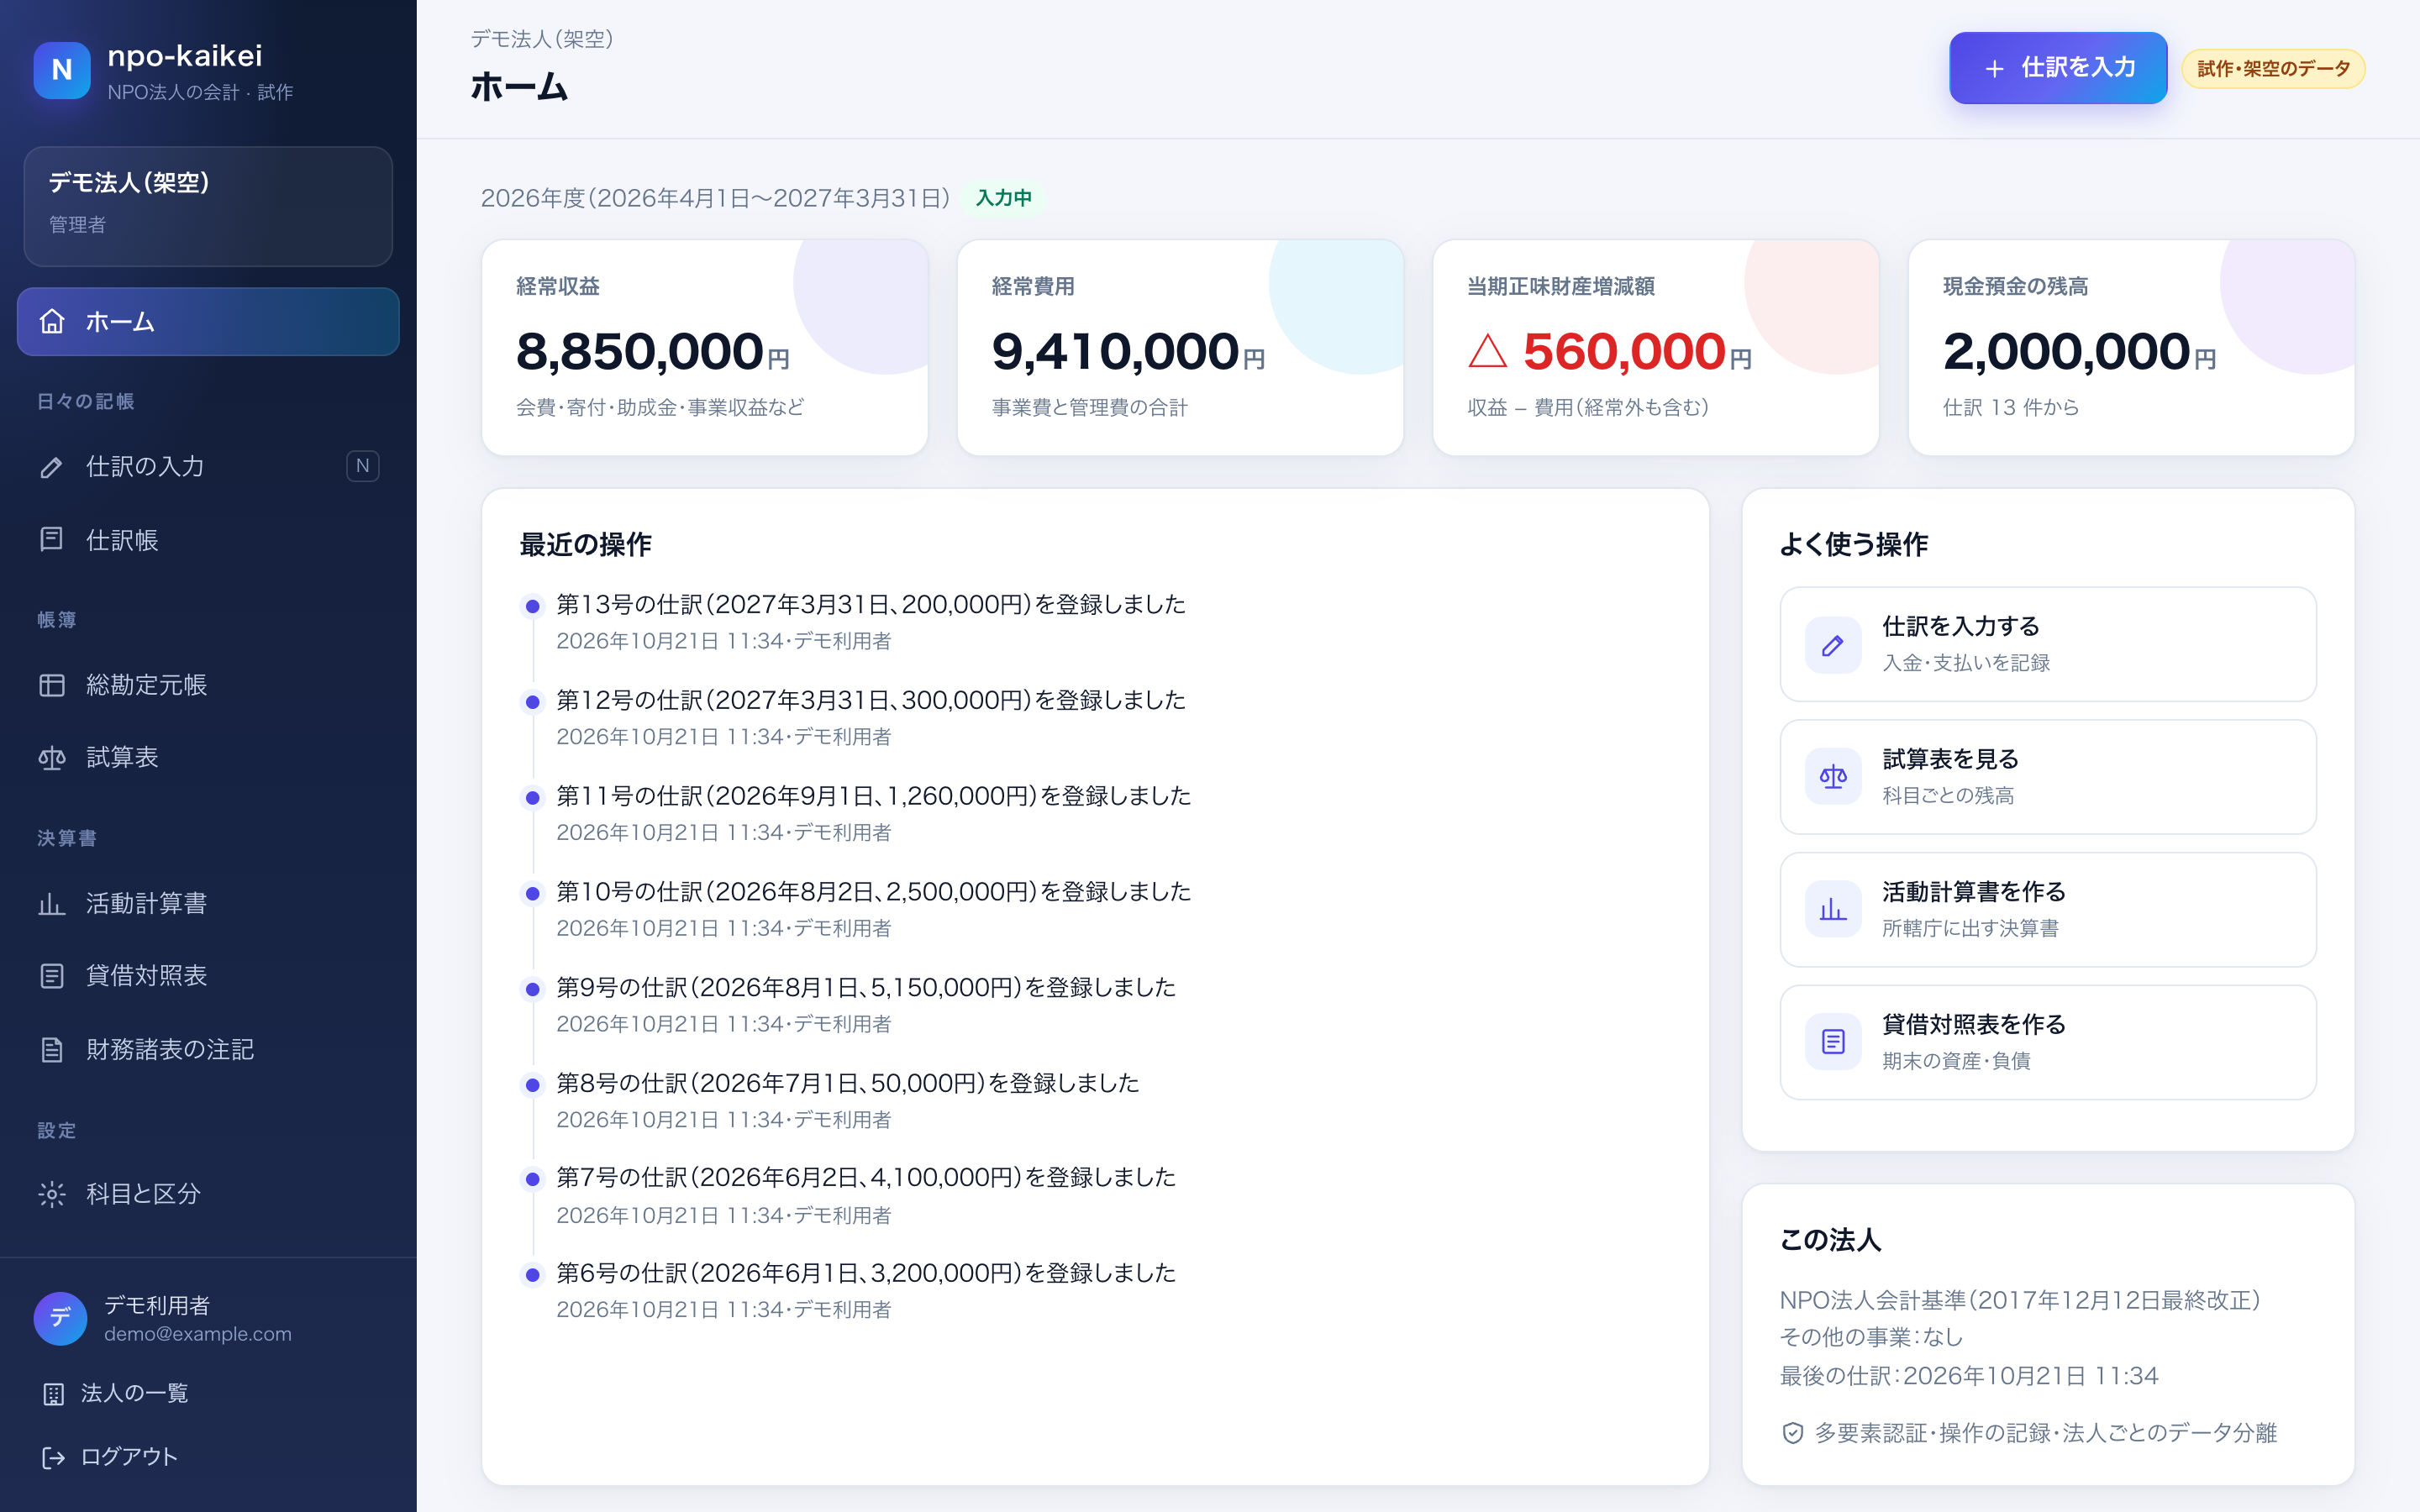Viewport: 2420px width, 1512px height.
Task: Click the scale icon in 試算表を見る card
Action: pyautogui.click(x=1833, y=777)
